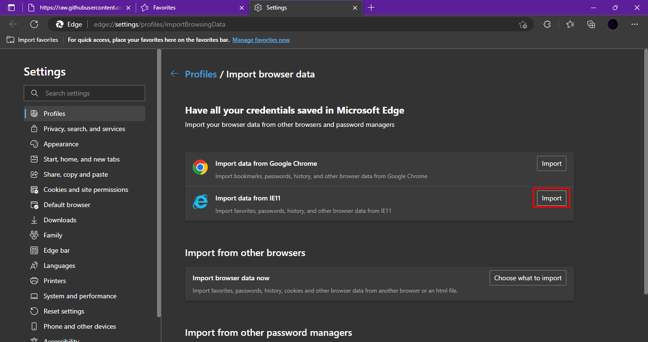Go back using browser back arrow

coord(13,24)
